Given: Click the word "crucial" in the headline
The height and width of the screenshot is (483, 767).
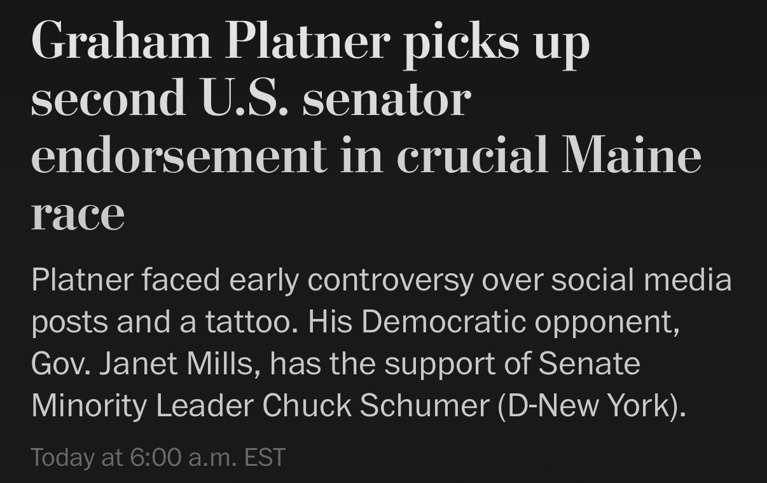Looking at the screenshot, I should tap(472, 155).
